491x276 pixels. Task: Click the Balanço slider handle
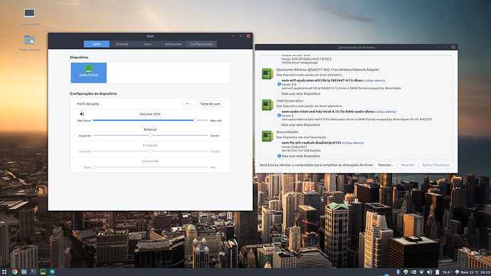tap(150, 135)
